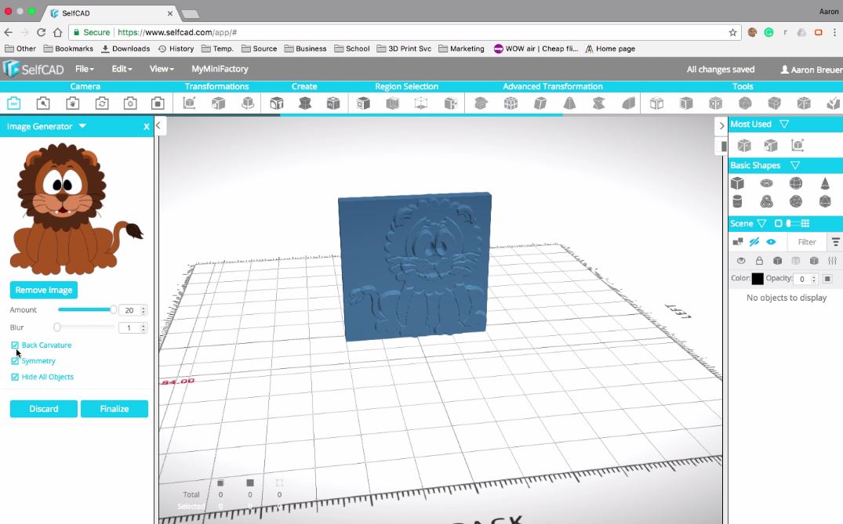This screenshot has width=843, height=524.
Task: Click the lock icon in Scene panel
Action: tap(759, 261)
